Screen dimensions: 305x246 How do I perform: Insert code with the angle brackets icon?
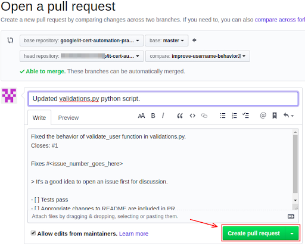point(192,116)
